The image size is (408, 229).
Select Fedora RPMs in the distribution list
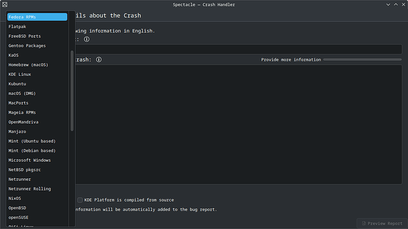(37, 17)
